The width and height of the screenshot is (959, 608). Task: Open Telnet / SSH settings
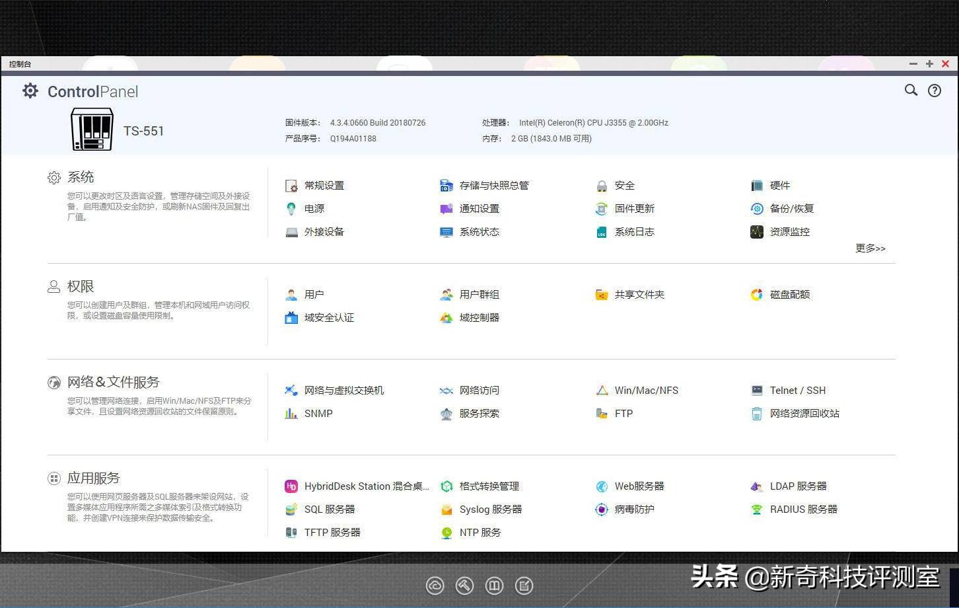tap(797, 390)
